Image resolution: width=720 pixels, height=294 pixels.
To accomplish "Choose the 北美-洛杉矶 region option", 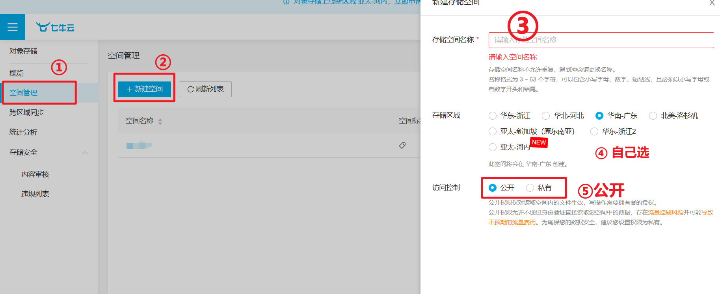I will click(x=653, y=116).
